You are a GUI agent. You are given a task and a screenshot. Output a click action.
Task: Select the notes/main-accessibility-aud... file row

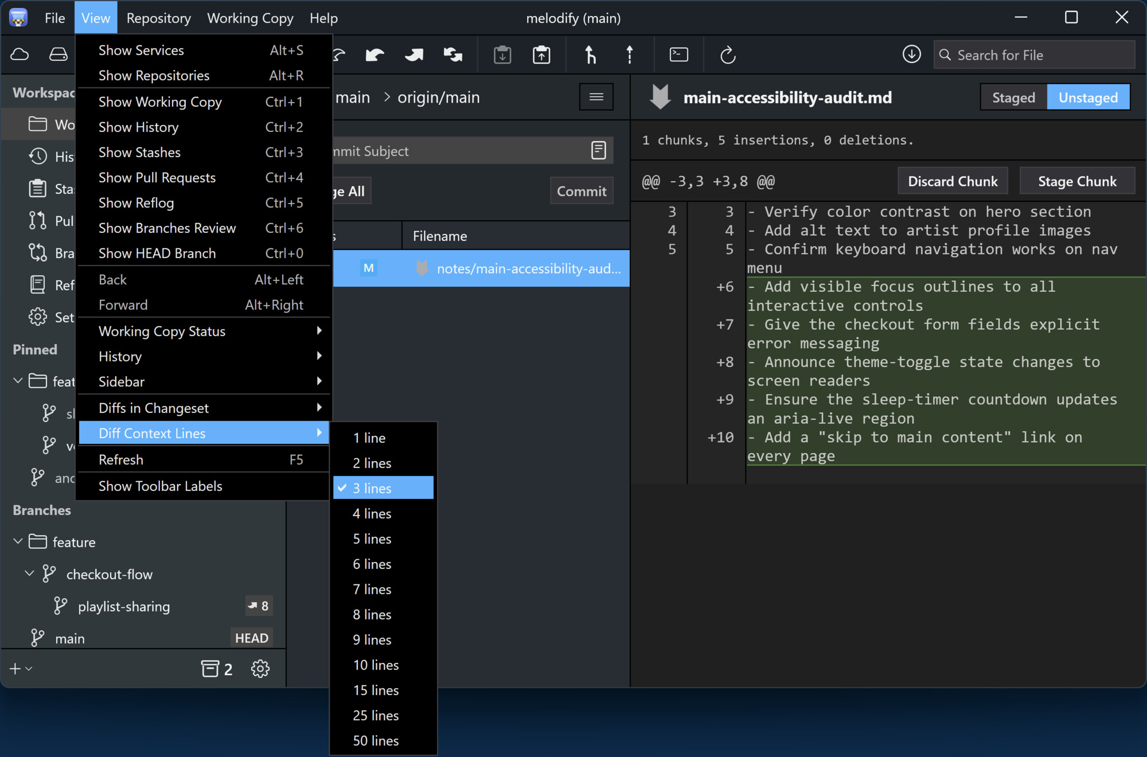[481, 268]
